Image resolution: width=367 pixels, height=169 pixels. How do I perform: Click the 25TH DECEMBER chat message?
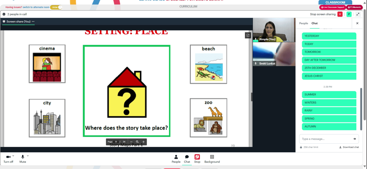tap(329, 68)
